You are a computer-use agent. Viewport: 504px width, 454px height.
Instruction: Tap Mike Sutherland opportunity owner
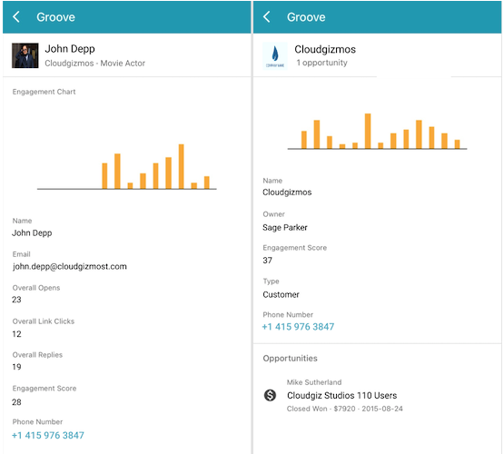314,382
